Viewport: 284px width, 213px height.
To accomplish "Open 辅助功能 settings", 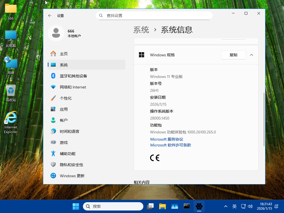I will 67,154.
